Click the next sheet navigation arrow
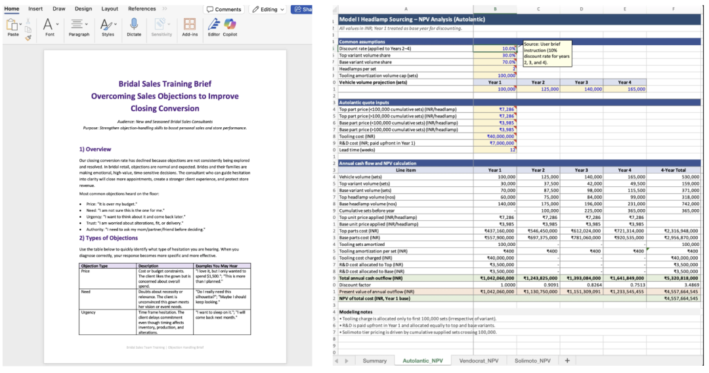 348,361
